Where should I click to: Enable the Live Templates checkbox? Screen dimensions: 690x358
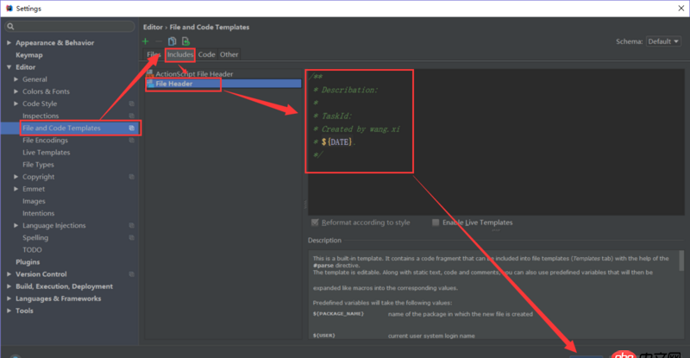[x=436, y=223]
